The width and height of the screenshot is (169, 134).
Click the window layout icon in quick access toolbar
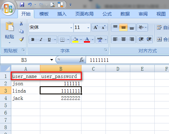click(60, 5)
